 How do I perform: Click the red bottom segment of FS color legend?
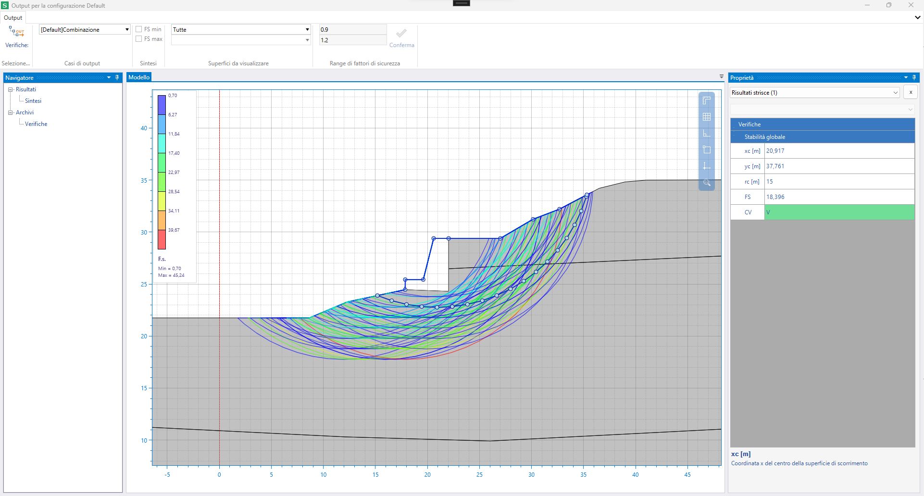(x=162, y=239)
